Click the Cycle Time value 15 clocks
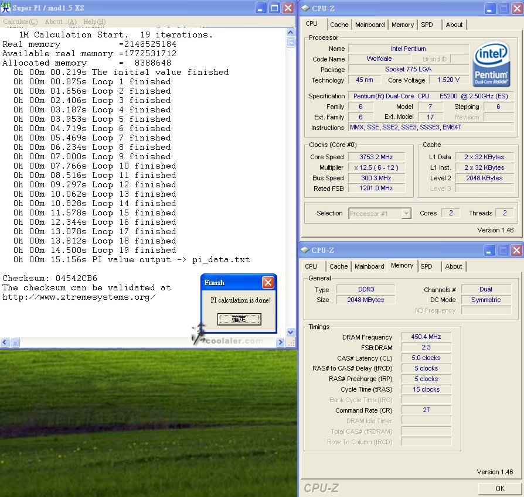Screen dimensions: 524x497 pyautogui.click(x=426, y=389)
